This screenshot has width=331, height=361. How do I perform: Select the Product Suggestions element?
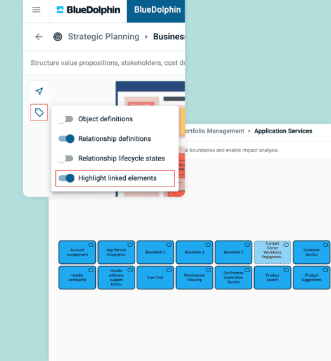(x=312, y=277)
